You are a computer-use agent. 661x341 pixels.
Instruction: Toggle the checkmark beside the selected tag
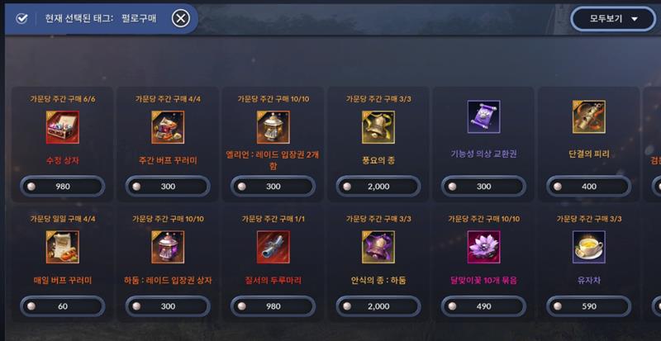pyautogui.click(x=21, y=19)
